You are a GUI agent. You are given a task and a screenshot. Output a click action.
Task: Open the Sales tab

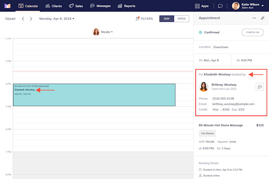[76, 6]
